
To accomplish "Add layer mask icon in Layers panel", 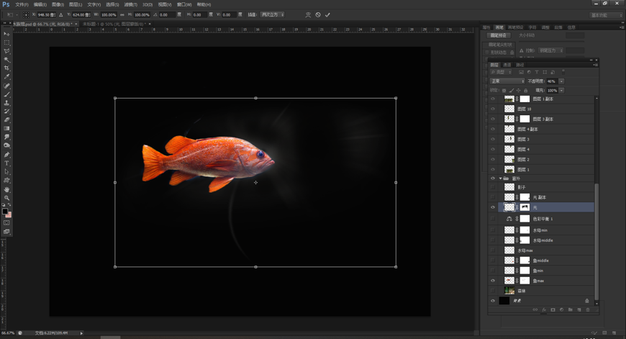I will 553,310.
